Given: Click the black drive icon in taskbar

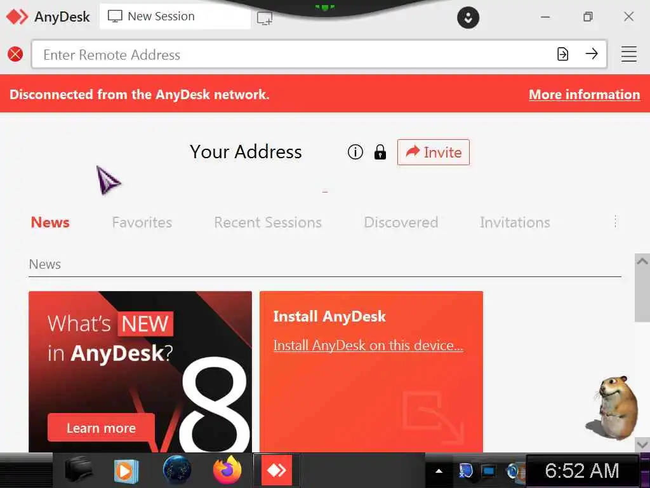Looking at the screenshot, I should tap(79, 471).
